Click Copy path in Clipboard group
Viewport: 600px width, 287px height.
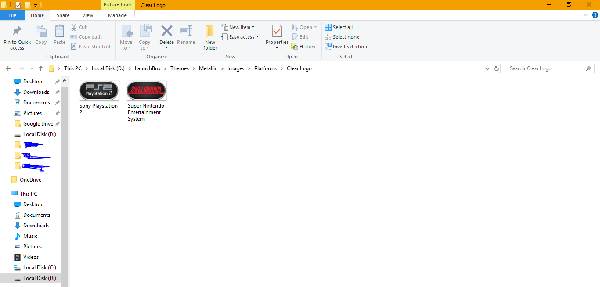[x=87, y=37]
